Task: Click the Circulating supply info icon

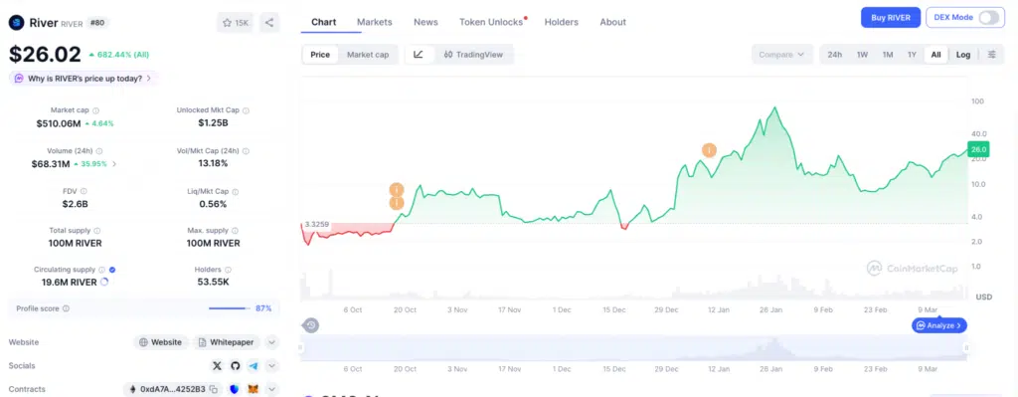Action: pos(102,270)
